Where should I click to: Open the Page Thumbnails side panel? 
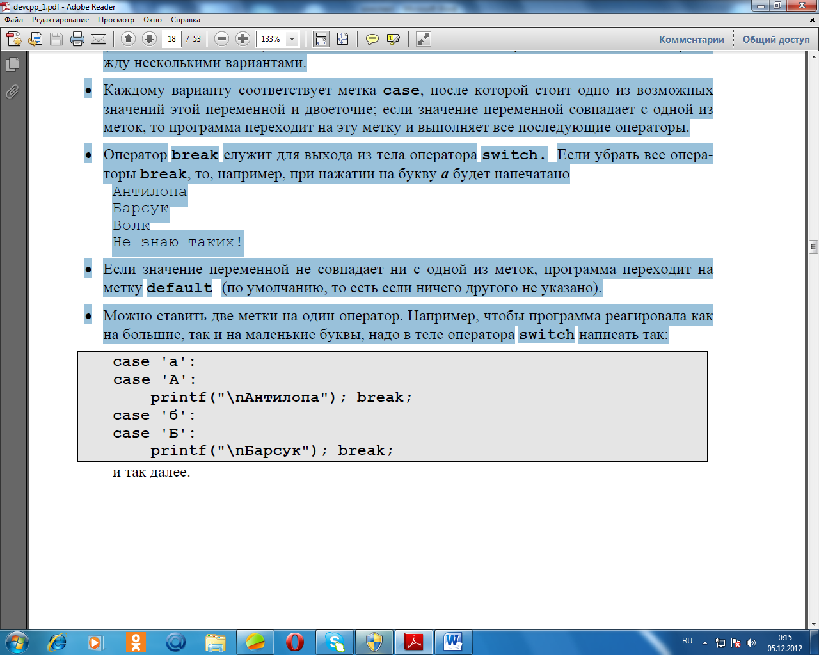tap(12, 65)
